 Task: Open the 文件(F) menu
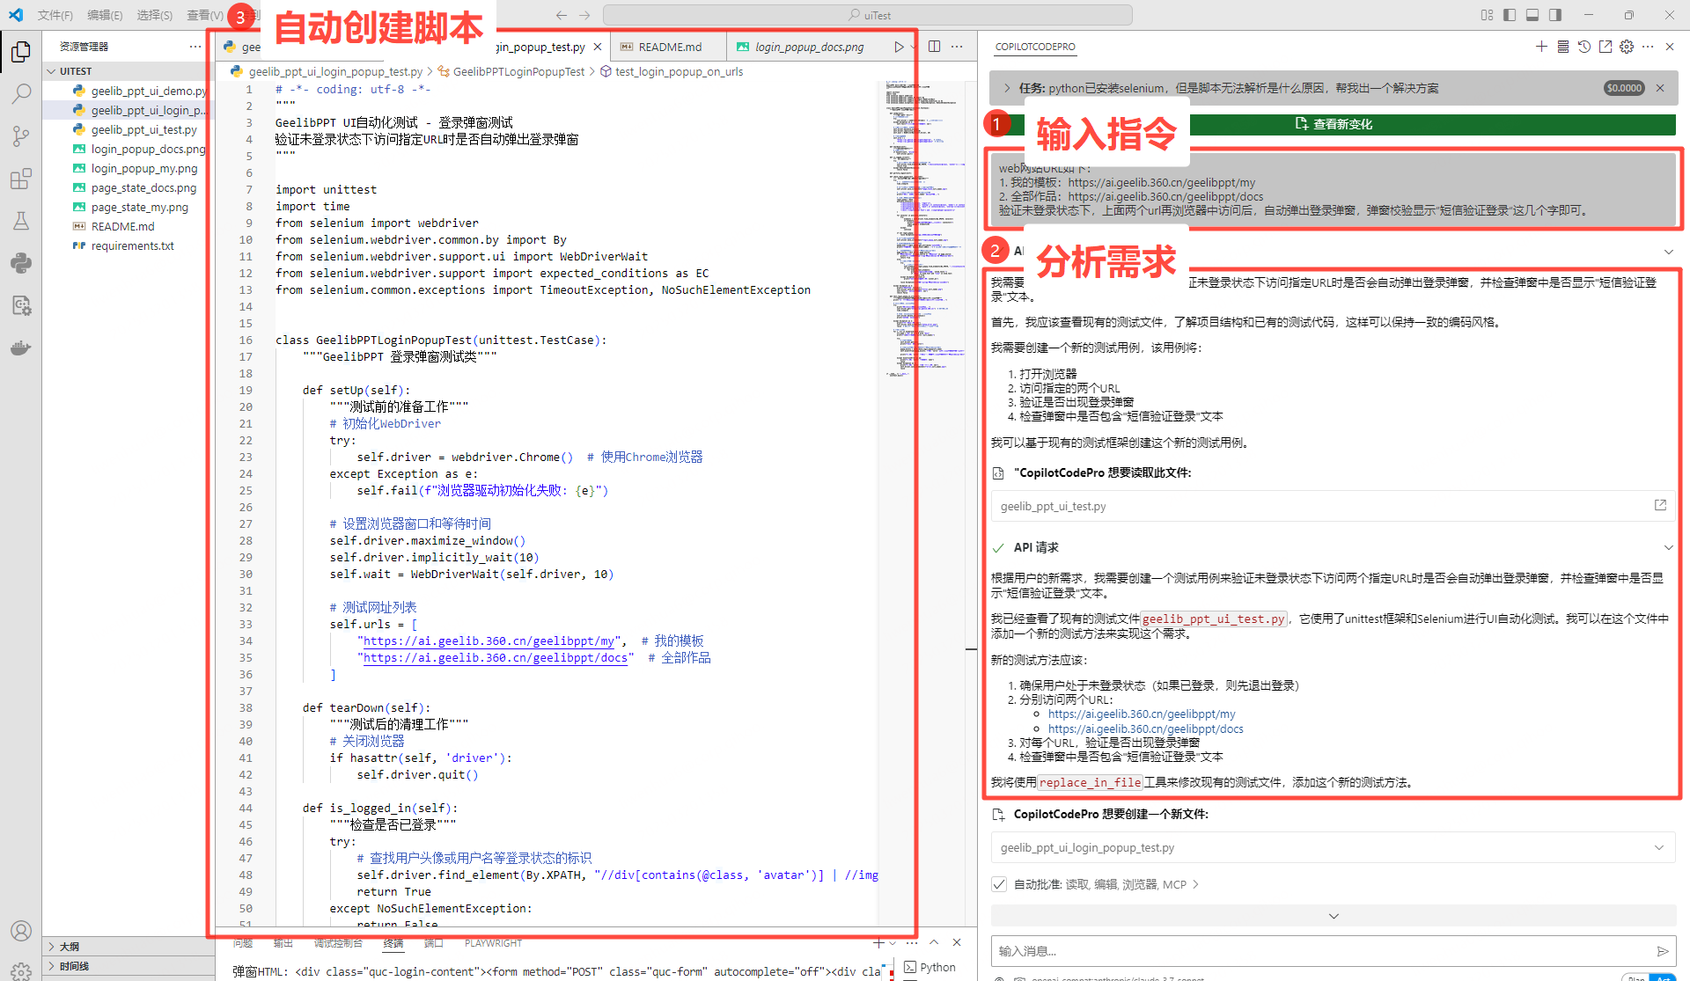[x=55, y=15]
